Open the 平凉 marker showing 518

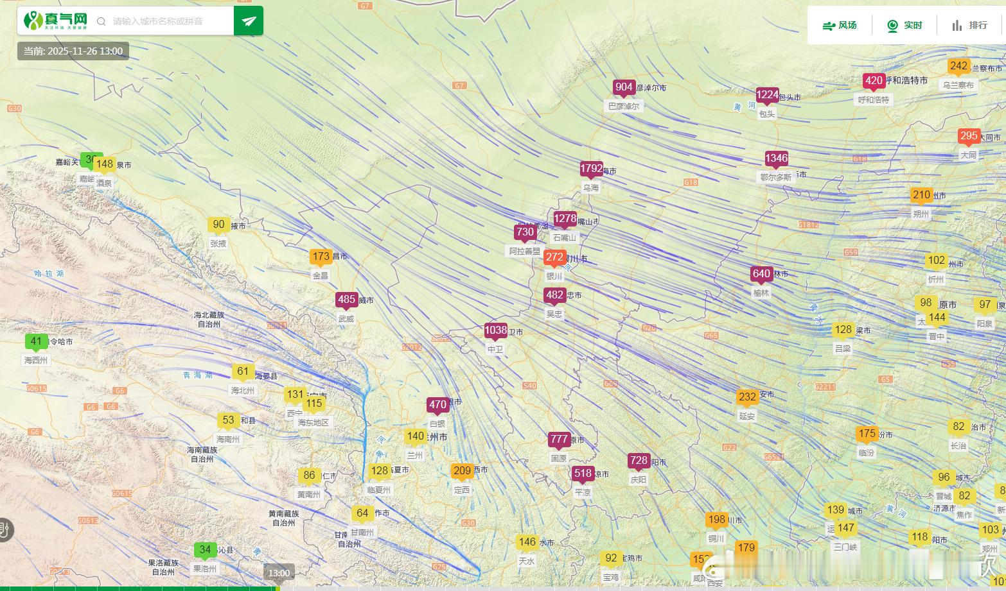(583, 474)
